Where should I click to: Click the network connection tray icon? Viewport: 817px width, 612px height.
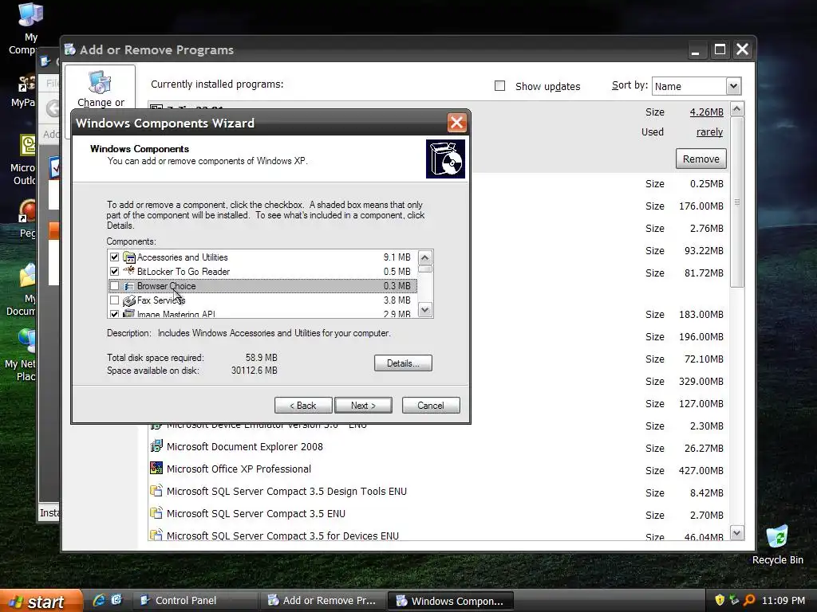pos(734,600)
